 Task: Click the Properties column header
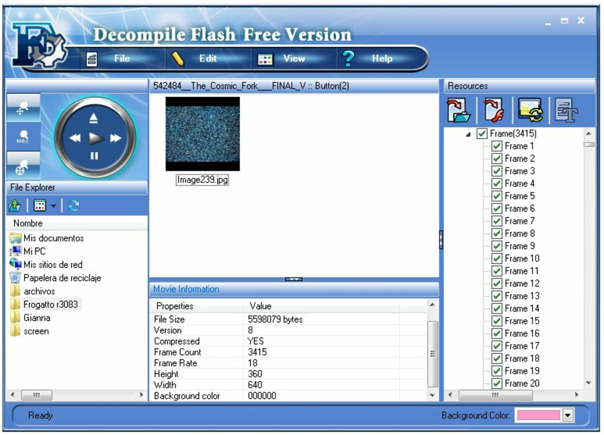196,306
